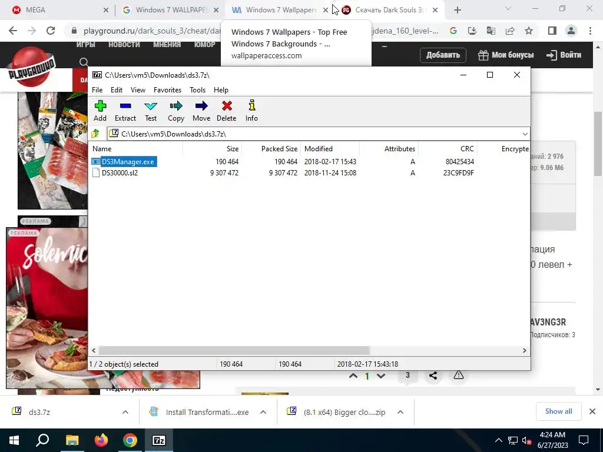This screenshot has height=452, width=603.
Task: Click Show all downloads button
Action: coord(558,411)
